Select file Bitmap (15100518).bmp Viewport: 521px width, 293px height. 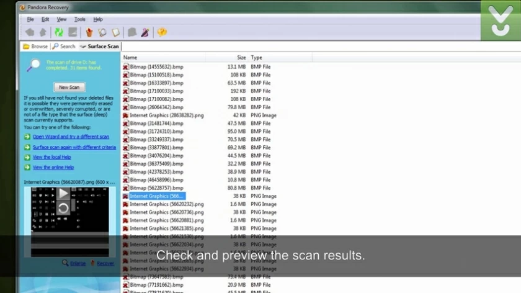tap(156, 75)
